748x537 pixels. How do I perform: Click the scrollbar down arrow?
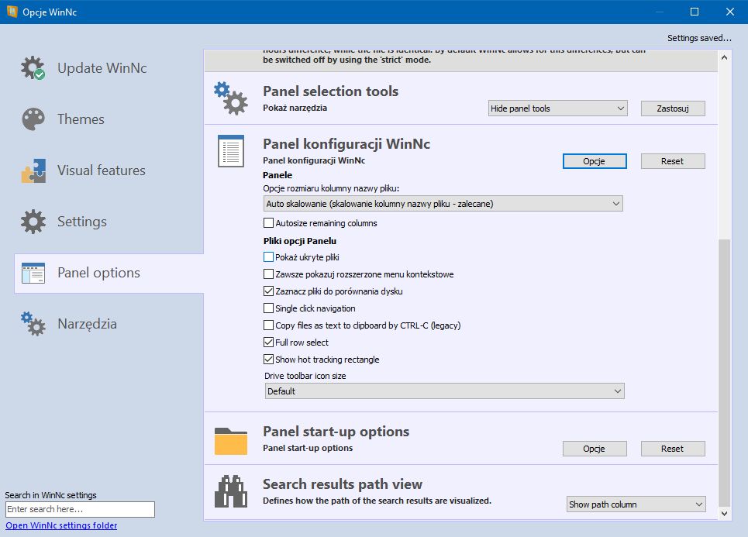click(724, 513)
